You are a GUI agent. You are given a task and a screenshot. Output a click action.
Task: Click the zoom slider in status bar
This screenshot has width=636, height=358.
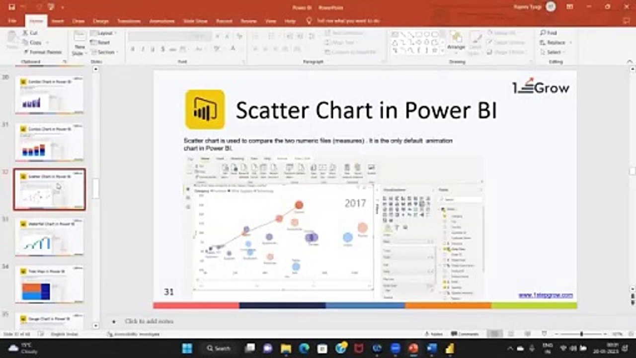[581, 334]
